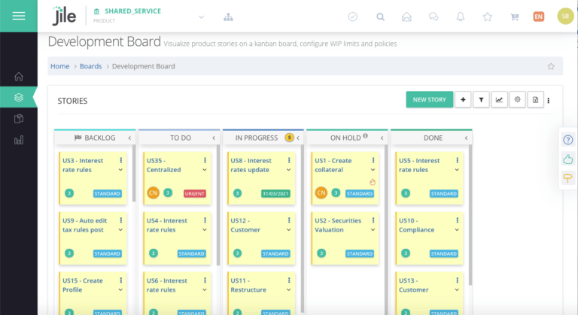Screen dimensions: 578x315
Task: Open the chat conversations icon
Action: 433,17
